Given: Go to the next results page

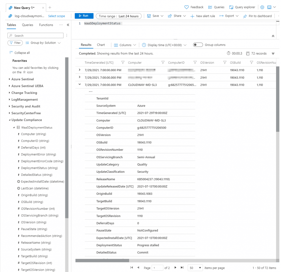Looking at the screenshot, I should 175,267.
